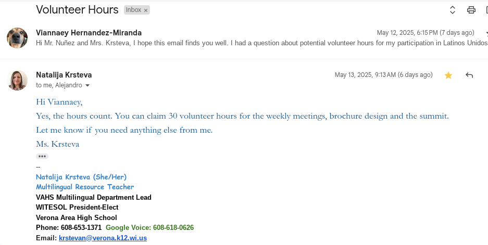Expand trimmed content ellipsis below Ms. Krsteva
This screenshot has height=245, width=488.
[42, 156]
